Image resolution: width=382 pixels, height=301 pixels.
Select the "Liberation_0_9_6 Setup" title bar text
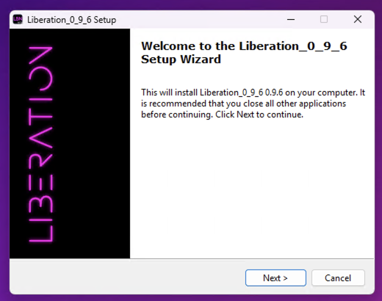point(71,20)
